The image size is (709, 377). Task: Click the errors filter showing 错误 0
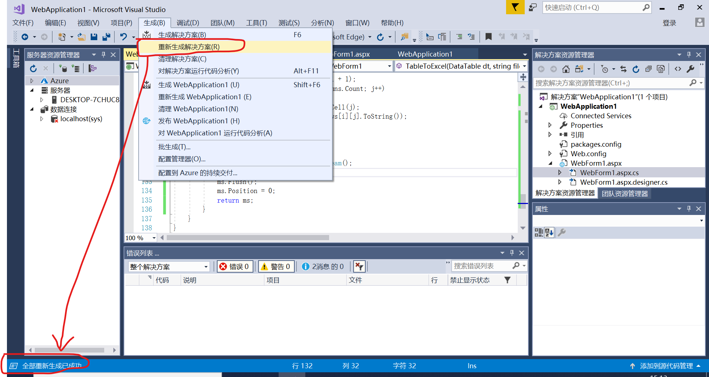[x=235, y=266]
